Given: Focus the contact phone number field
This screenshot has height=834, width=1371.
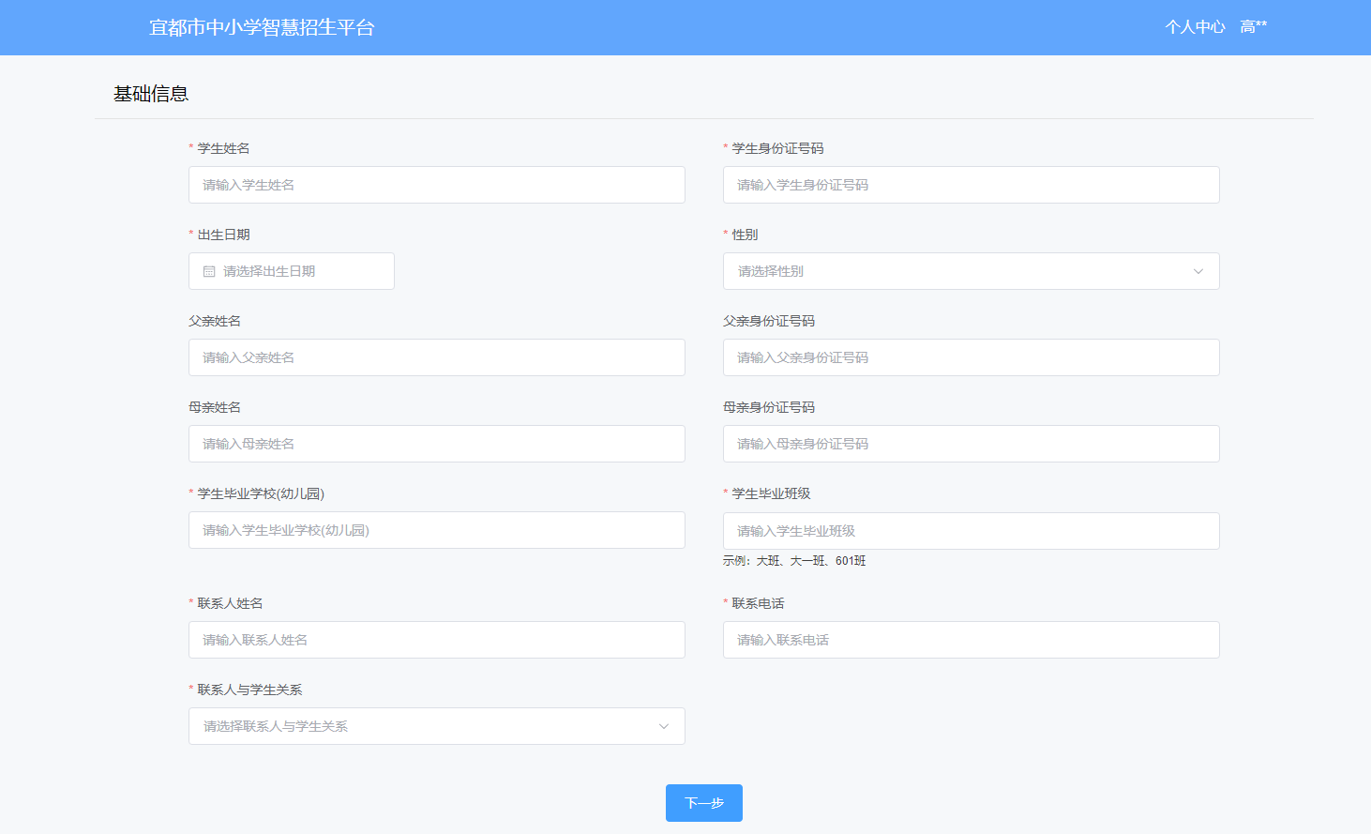Looking at the screenshot, I should point(971,640).
